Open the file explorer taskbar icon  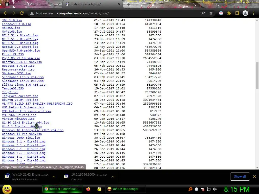(x=99, y=189)
